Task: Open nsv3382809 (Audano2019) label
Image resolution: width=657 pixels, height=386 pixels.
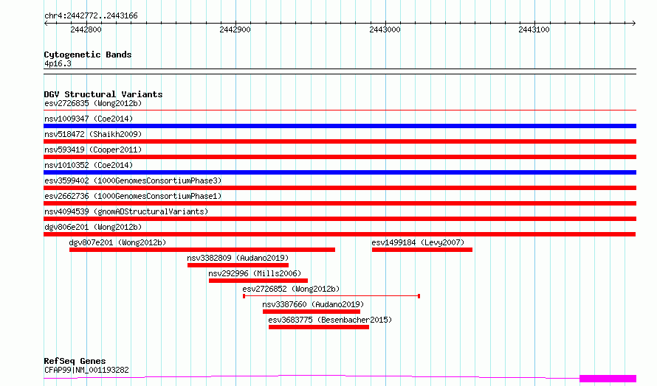Action: (238, 258)
